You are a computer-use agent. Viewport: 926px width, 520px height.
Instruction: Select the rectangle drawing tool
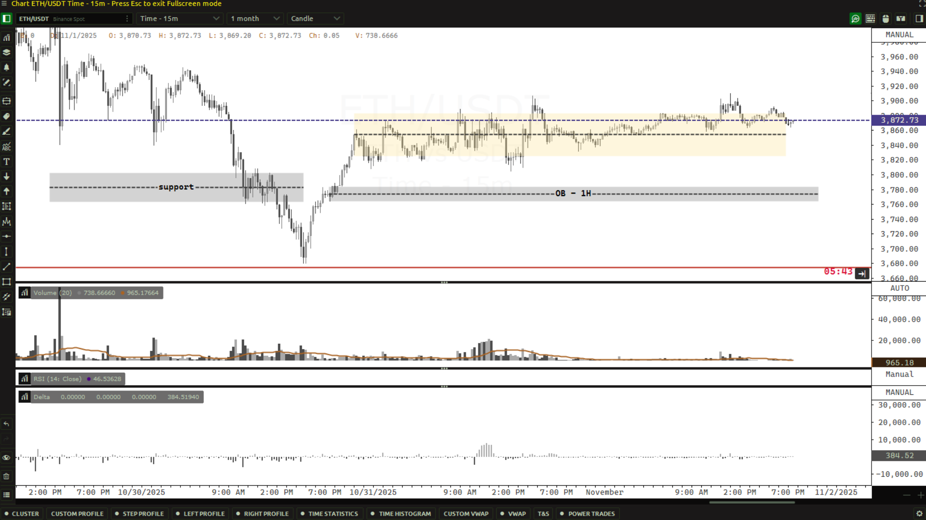click(x=6, y=282)
